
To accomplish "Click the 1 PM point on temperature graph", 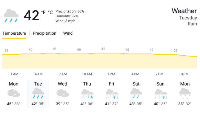I will [103, 53].
